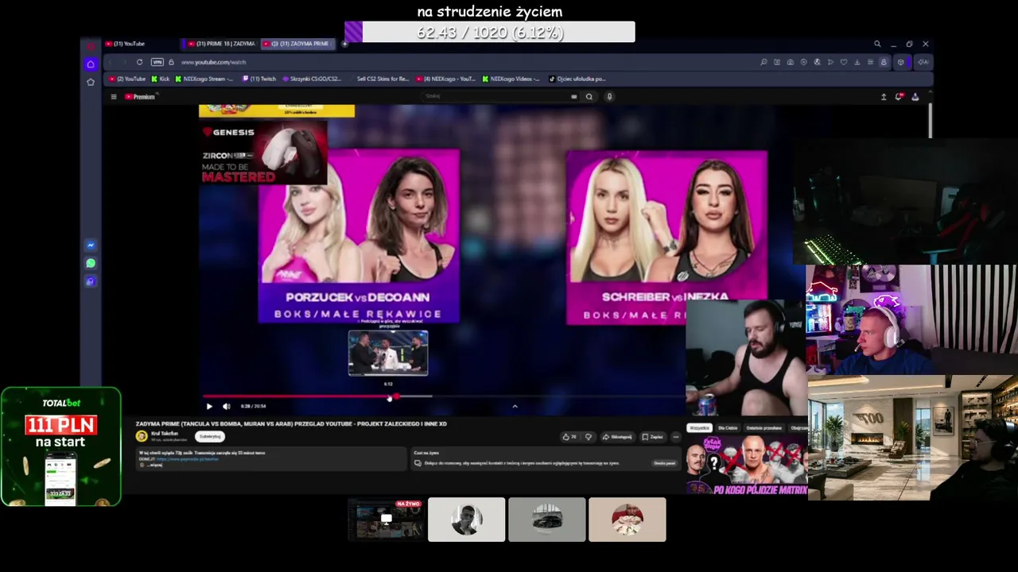
Task: Subscribe to the Krul Takefun channel
Action: click(210, 436)
